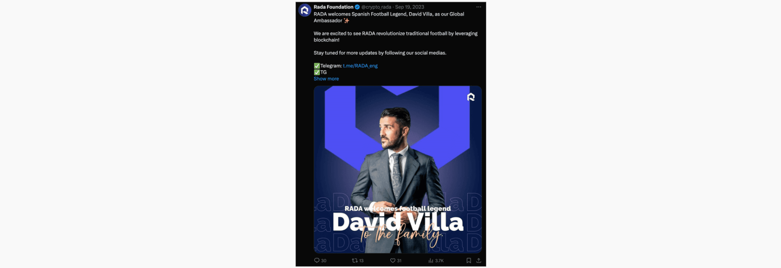This screenshot has width=781, height=268.
Task: Open the @crypto_rada handle
Action: [376, 7]
